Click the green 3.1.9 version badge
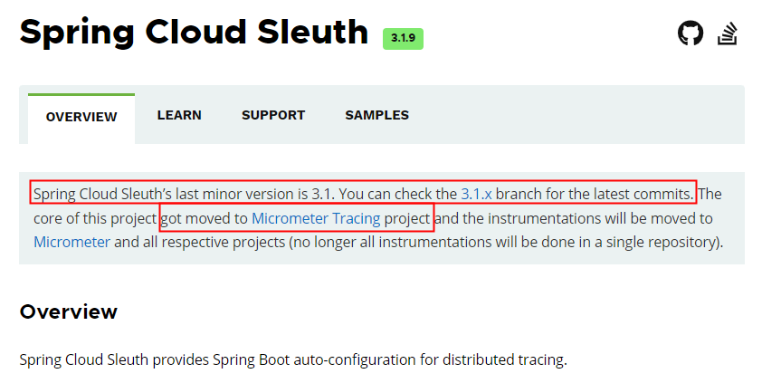Viewport: 781px width, 383px height. [x=403, y=39]
